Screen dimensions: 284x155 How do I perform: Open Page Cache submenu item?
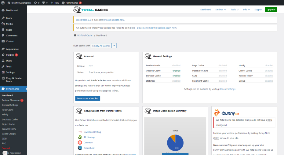[x=8, y=110]
